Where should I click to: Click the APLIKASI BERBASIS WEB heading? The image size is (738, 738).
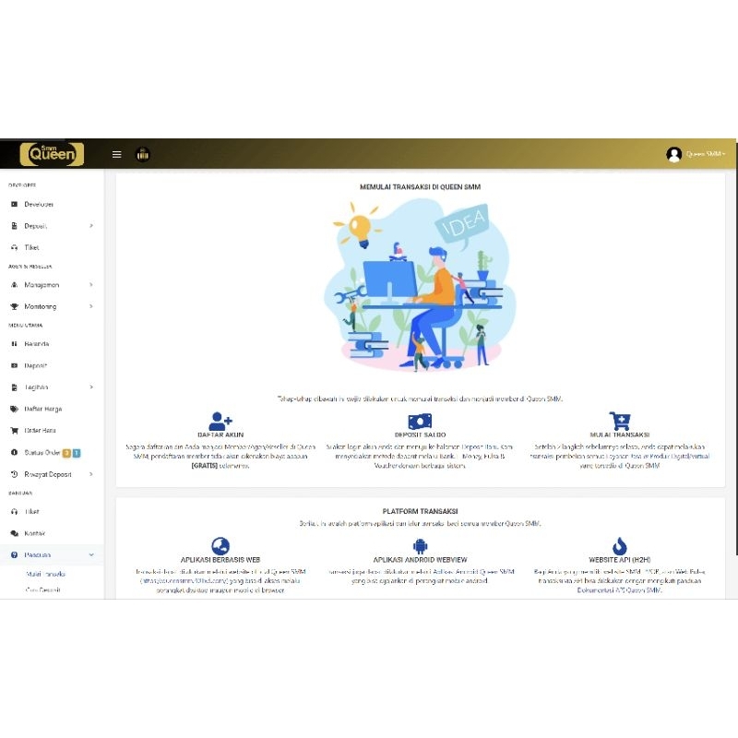click(220, 560)
